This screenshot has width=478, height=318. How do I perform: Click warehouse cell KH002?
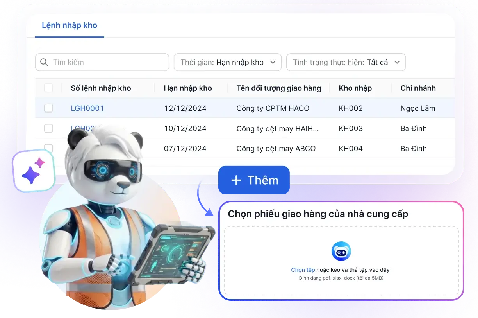pyautogui.click(x=351, y=108)
